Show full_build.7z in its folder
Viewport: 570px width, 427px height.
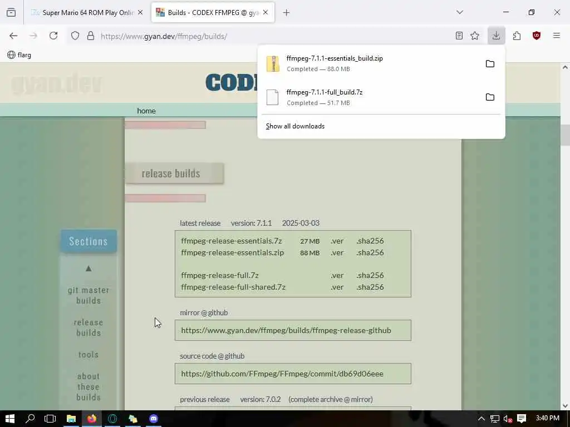coord(490,97)
